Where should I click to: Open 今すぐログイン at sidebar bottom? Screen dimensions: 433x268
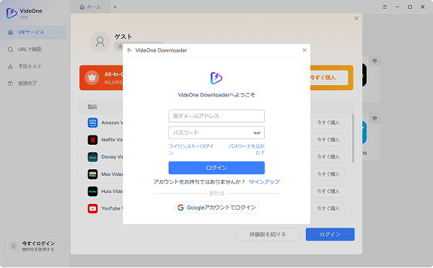[35, 246]
